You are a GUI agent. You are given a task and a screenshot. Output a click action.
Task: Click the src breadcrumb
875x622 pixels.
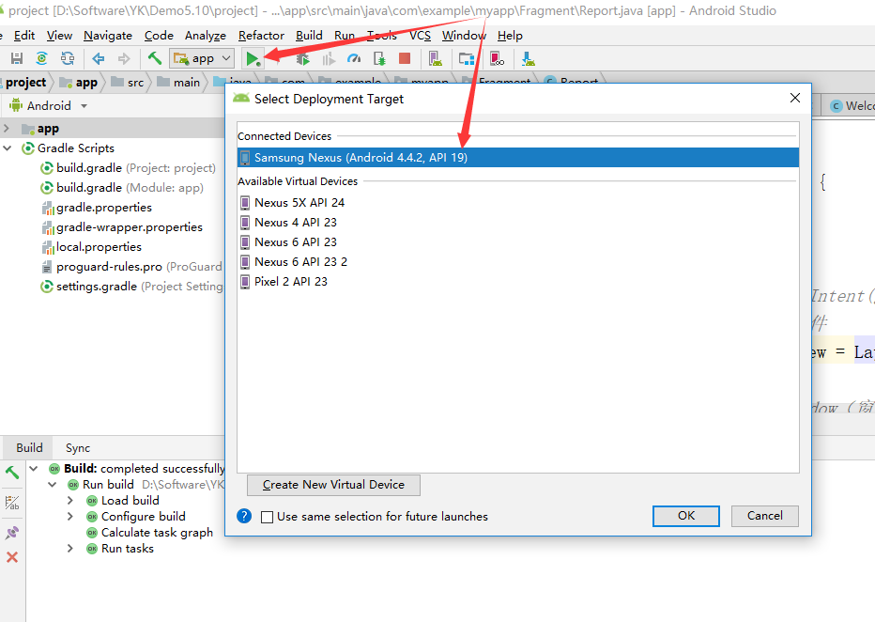(128, 83)
